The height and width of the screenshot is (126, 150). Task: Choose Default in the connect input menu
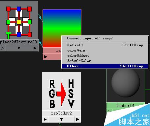click(105, 45)
